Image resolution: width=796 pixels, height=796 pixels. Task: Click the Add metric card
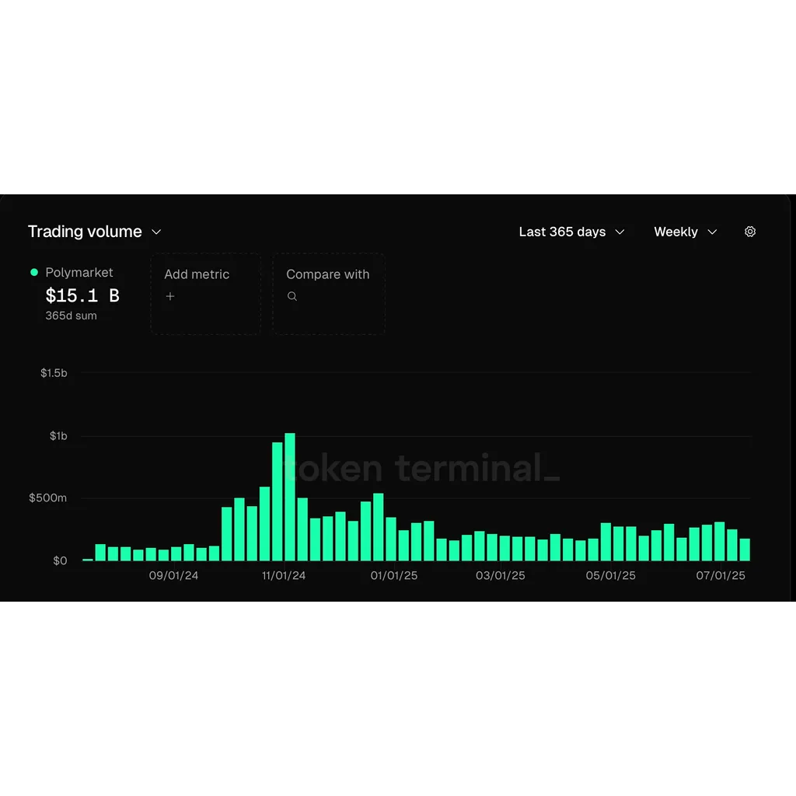pos(205,294)
